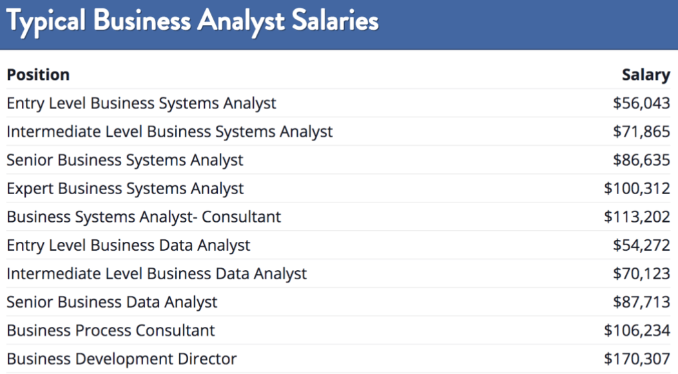Click the $170,307 salary value
Viewport: 678px width, 374px height.
tap(637, 359)
